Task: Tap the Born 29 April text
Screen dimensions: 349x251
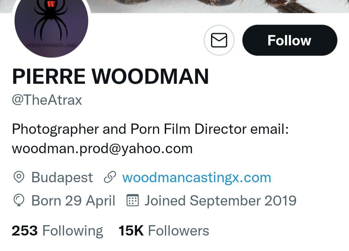Action: click(x=73, y=201)
